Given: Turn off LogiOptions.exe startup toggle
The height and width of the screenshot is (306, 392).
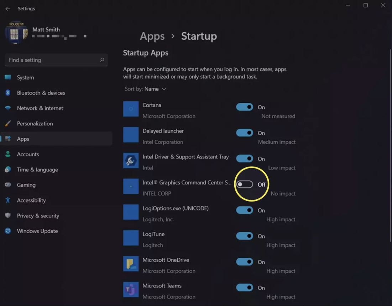Looking at the screenshot, I should [245, 210].
